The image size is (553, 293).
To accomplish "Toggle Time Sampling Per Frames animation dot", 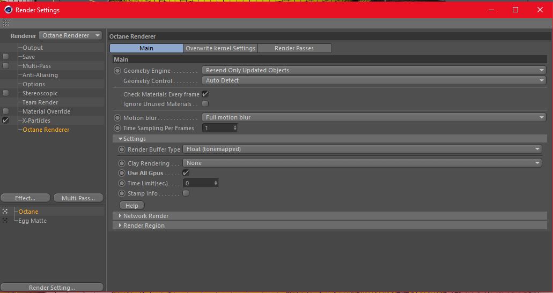I will coord(117,128).
